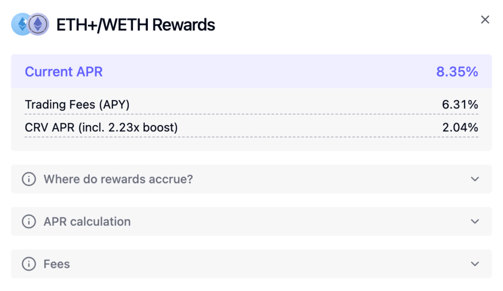This screenshot has width=503, height=291.
Task: Expand the APR calculation chevron
Action: click(475, 221)
